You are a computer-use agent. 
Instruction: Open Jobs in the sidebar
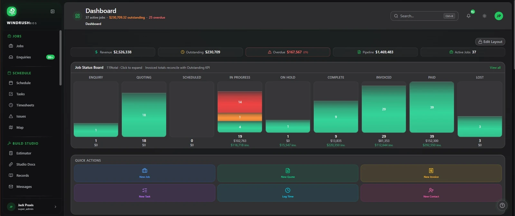(32, 46)
